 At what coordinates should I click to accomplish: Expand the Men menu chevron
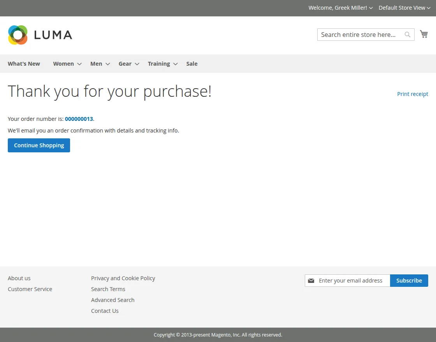coord(107,64)
